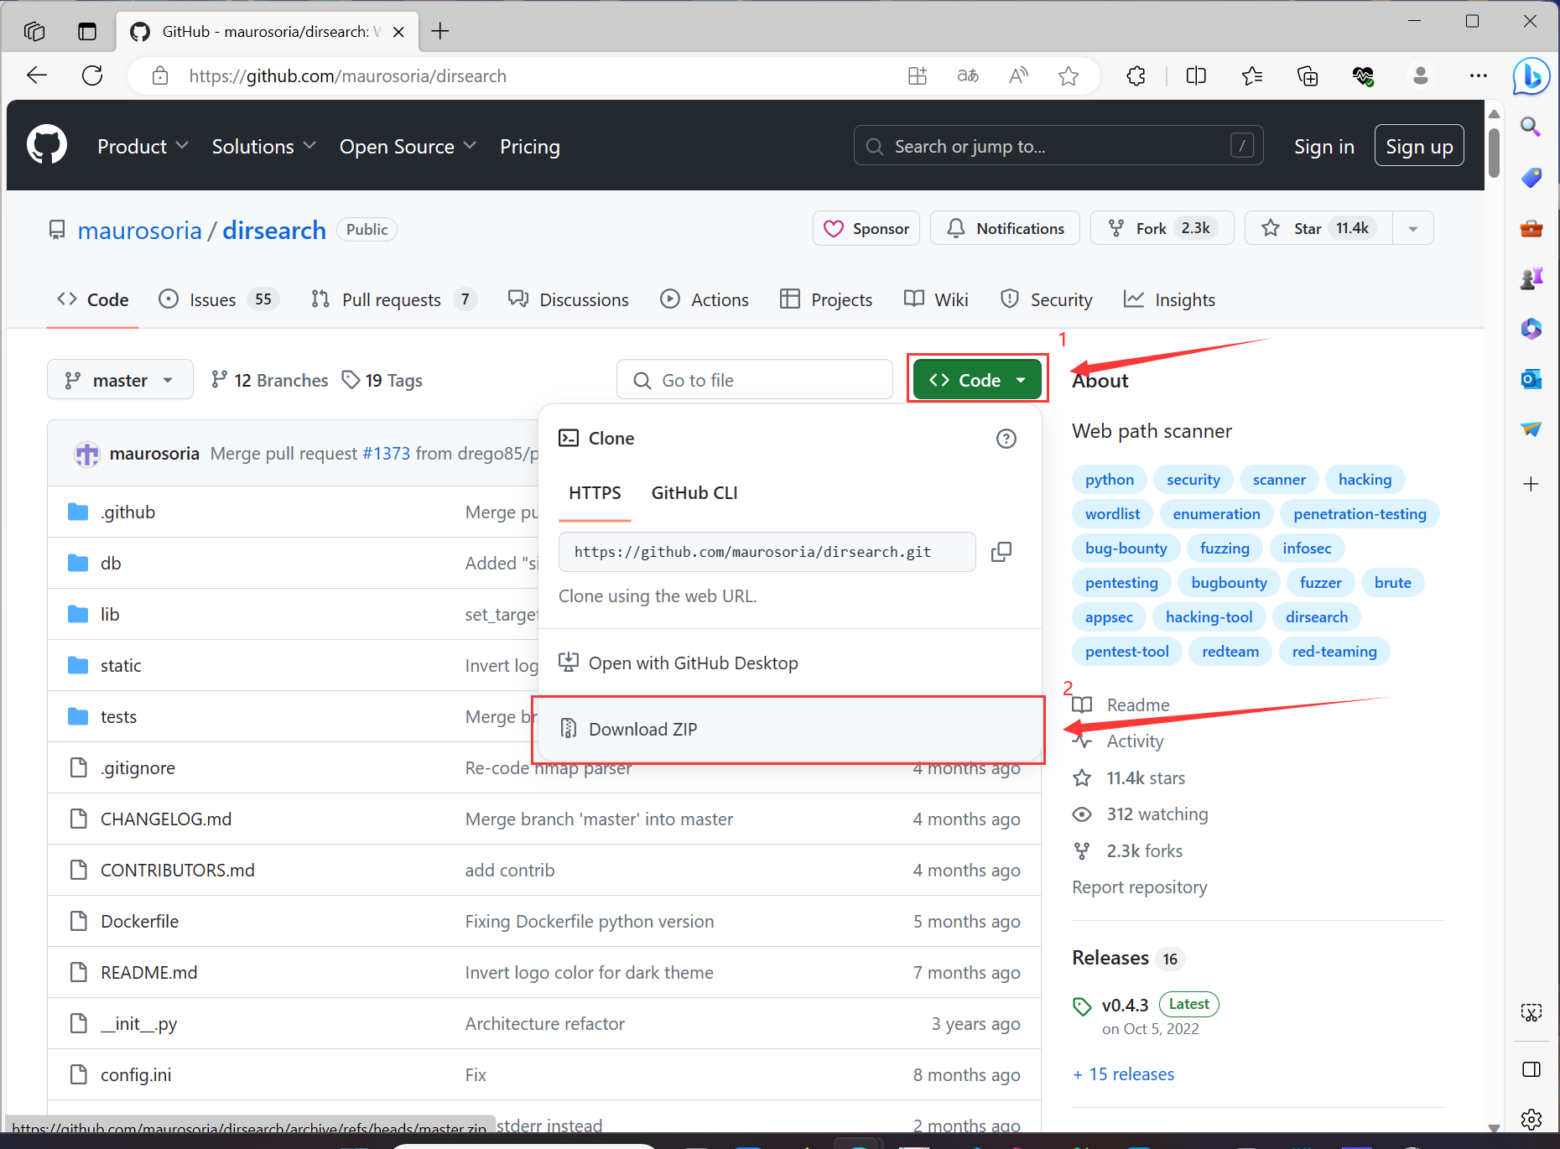Add sidebar app with plus icon

[1531, 484]
